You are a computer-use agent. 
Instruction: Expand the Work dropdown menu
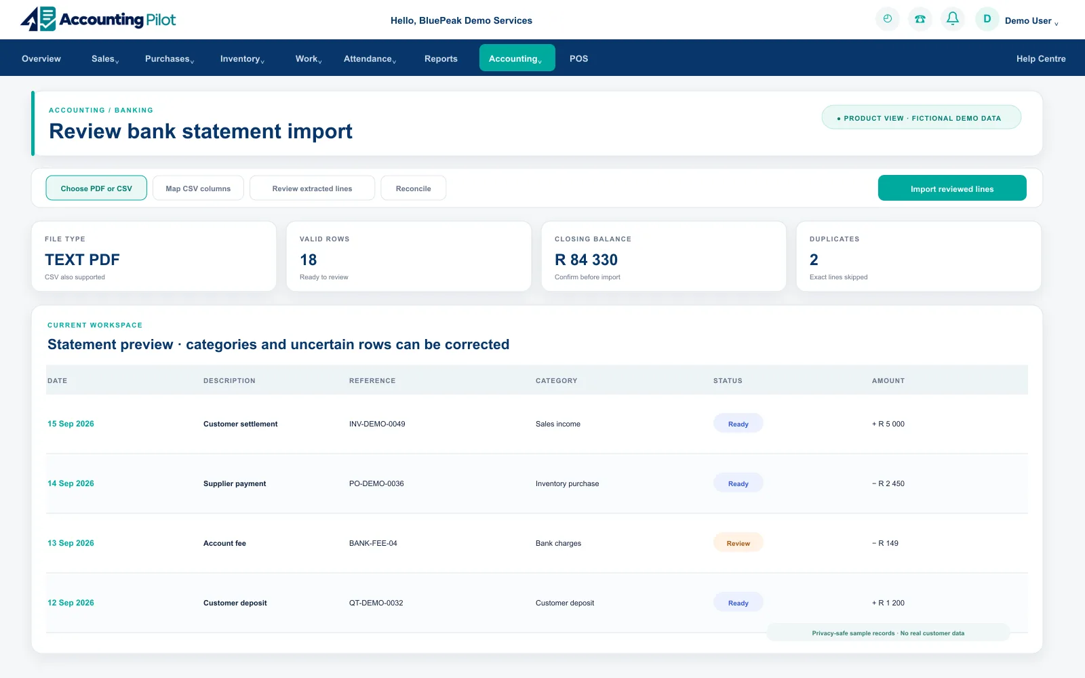click(x=309, y=59)
